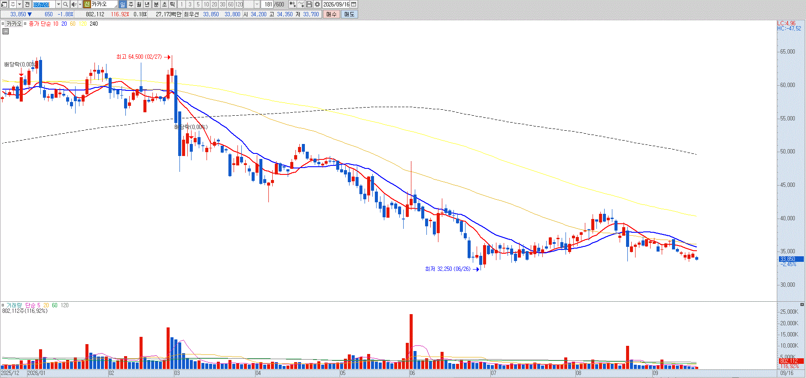This screenshot has width=806, height=378.
Task: Click the 카카오 stock name field's corner expander
Action: (x=116, y=6)
